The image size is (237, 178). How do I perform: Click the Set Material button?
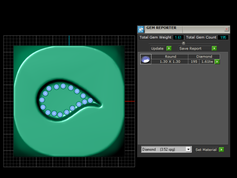point(206,150)
